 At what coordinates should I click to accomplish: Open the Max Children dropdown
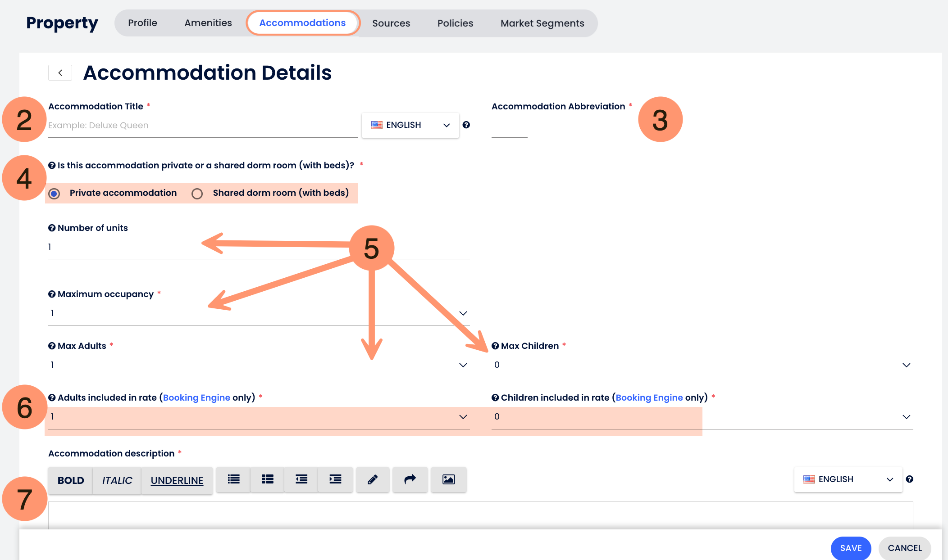(906, 365)
